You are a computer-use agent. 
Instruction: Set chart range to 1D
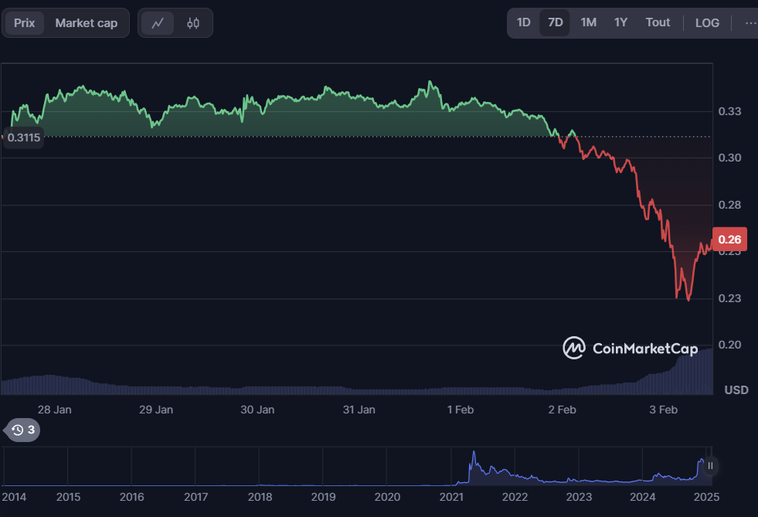[x=523, y=22]
